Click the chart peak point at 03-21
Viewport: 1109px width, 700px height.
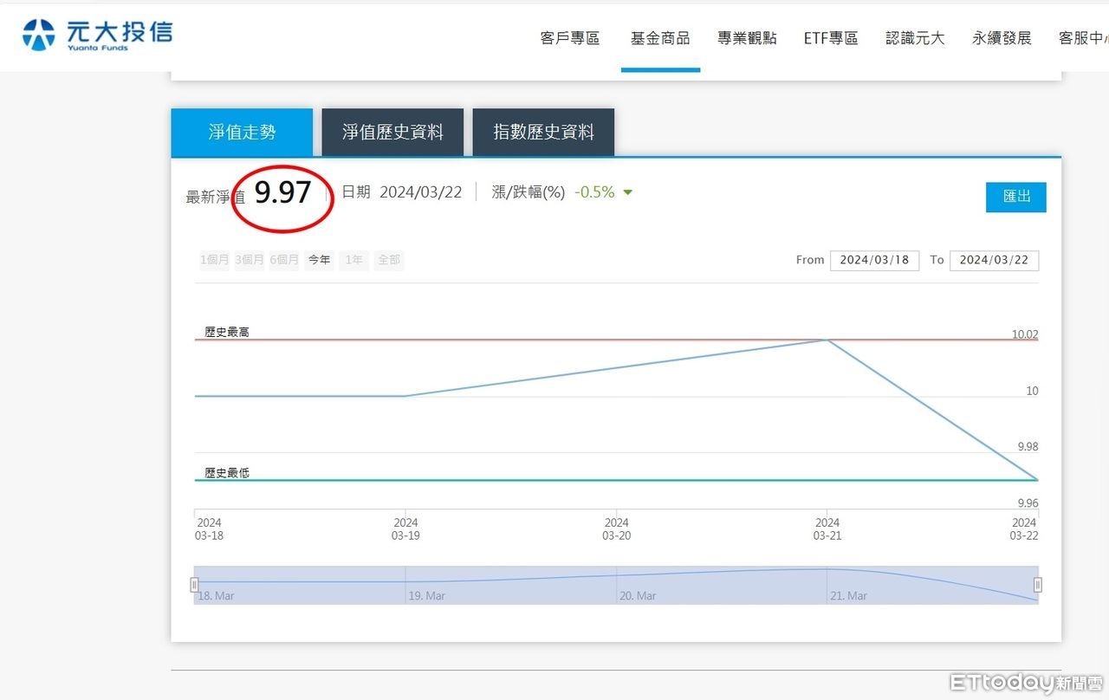click(x=827, y=340)
